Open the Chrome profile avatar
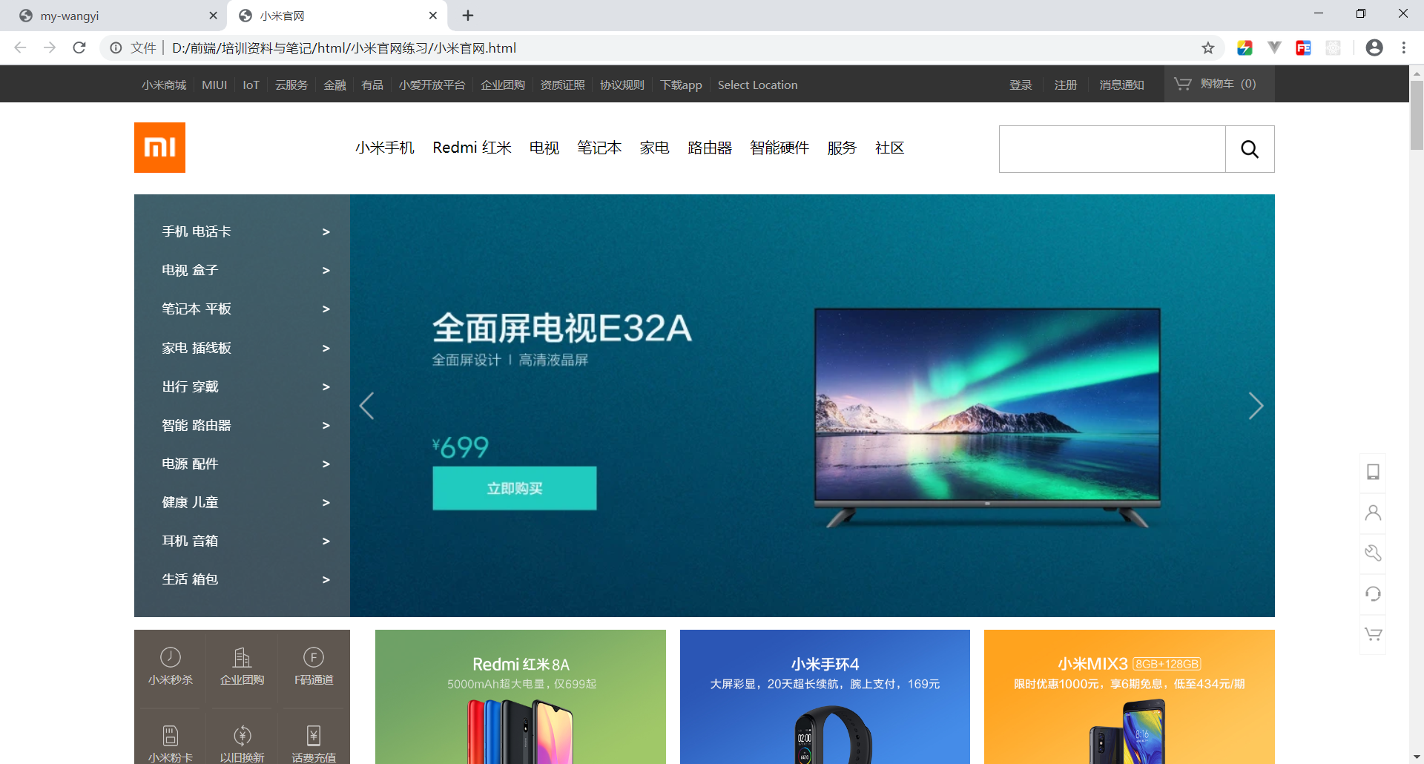This screenshot has width=1424, height=764. 1374,48
